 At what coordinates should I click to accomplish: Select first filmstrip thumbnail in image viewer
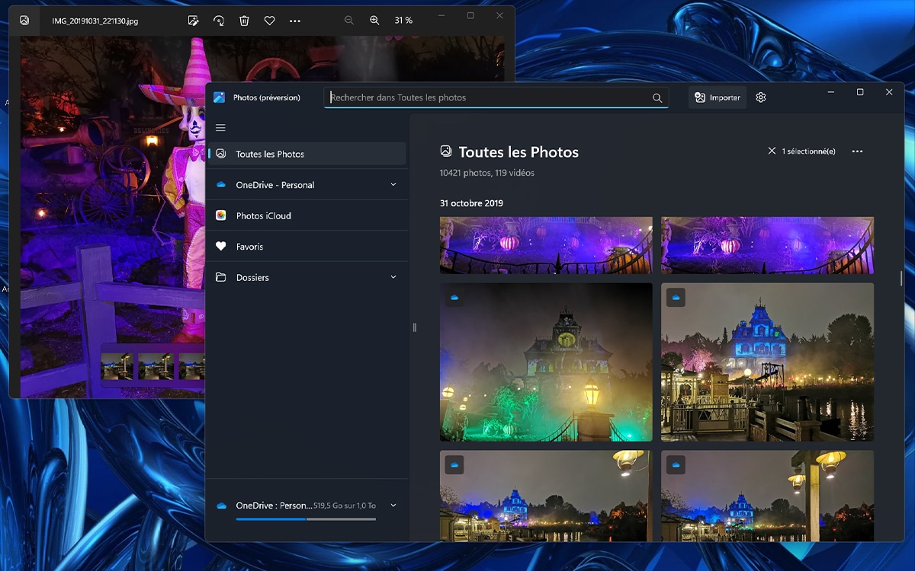[117, 366]
